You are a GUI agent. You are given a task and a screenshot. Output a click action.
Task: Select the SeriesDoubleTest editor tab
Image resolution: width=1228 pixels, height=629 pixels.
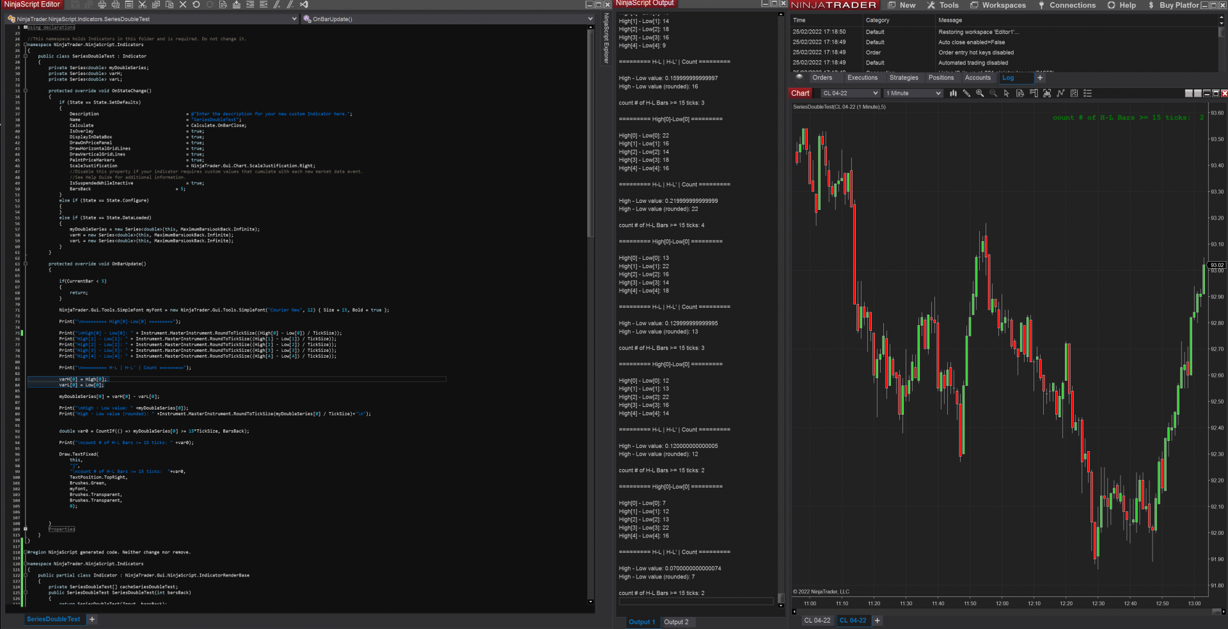point(54,619)
